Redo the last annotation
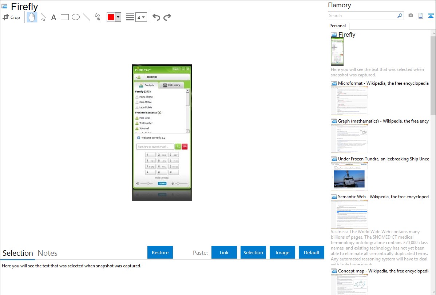The width and height of the screenshot is (436, 295). point(167,17)
